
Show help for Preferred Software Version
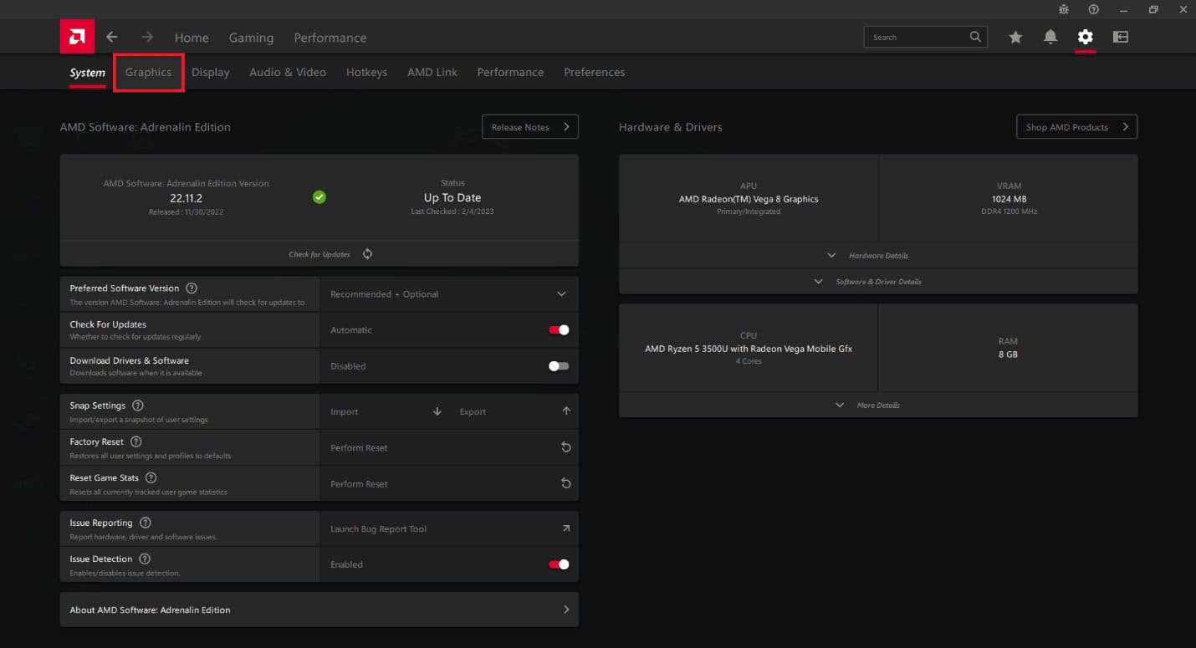[192, 288]
